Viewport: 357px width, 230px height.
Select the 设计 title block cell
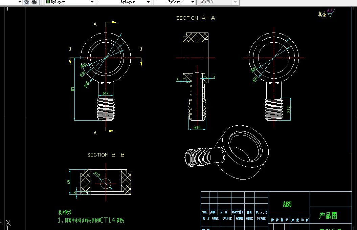click(x=206, y=218)
